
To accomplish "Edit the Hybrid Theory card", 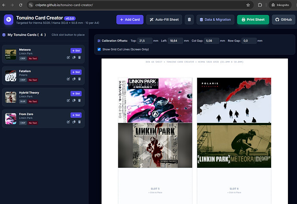I will (68, 100).
